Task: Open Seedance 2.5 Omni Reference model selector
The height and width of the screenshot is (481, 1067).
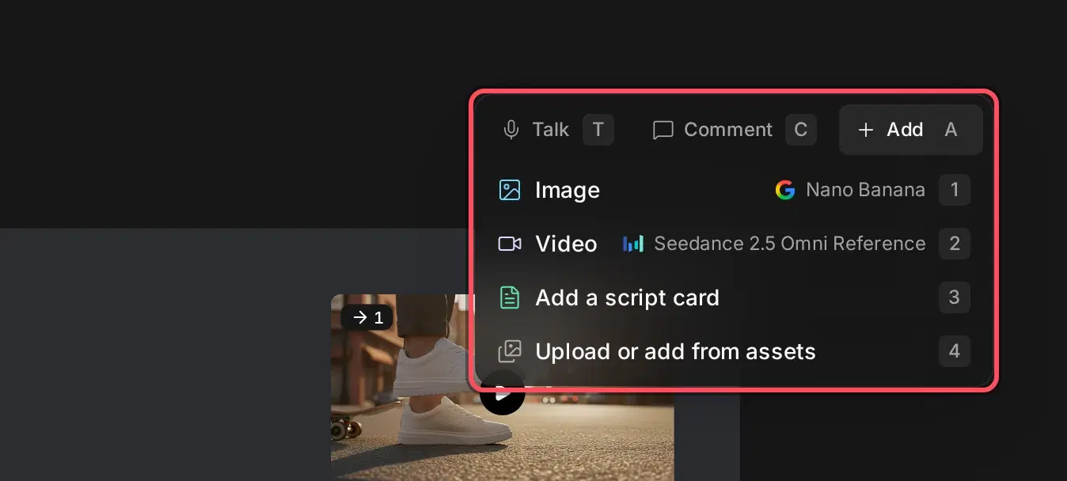Action: pyautogui.click(x=774, y=244)
